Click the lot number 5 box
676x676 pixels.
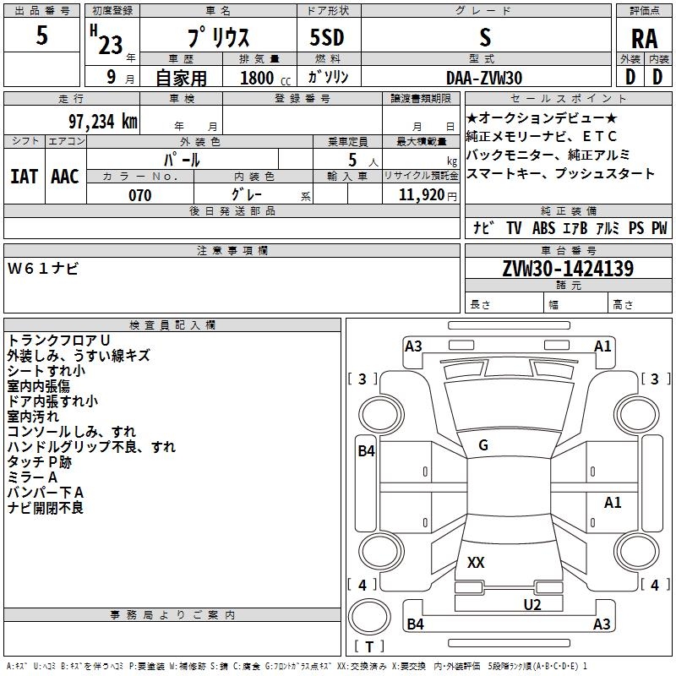(42, 35)
